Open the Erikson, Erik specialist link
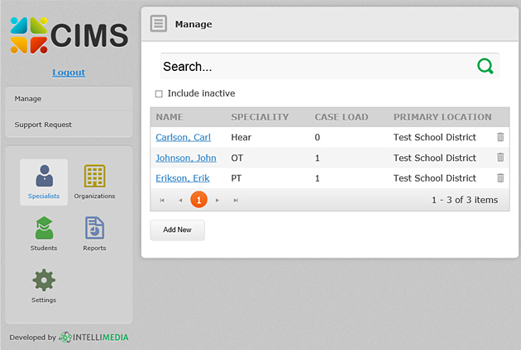Screen dimensions: 521x350 182,178
